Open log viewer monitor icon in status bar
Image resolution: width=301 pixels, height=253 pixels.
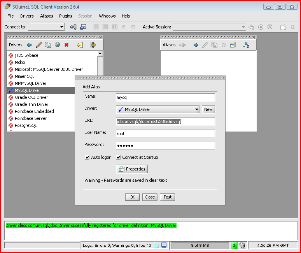point(164,245)
